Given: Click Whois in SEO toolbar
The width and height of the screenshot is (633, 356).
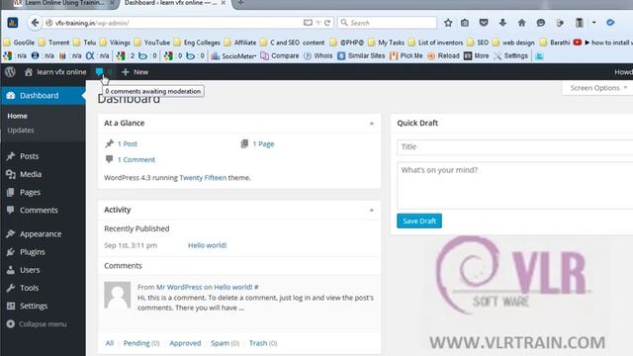Looking at the screenshot, I should [318, 55].
